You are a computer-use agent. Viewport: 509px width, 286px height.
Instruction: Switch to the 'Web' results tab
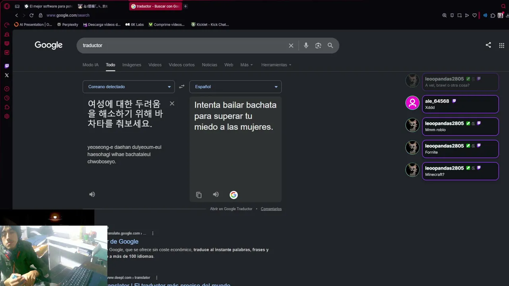pyautogui.click(x=229, y=65)
